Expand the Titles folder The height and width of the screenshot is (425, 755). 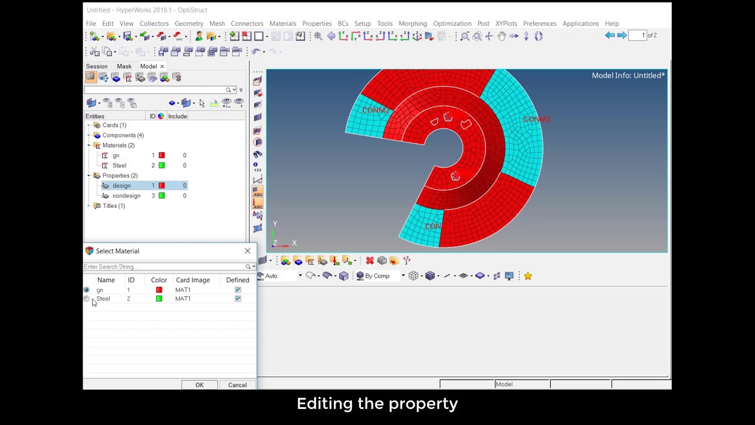coord(89,205)
